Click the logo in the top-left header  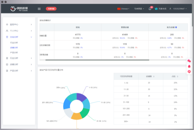pyautogui.click(x=19, y=9)
